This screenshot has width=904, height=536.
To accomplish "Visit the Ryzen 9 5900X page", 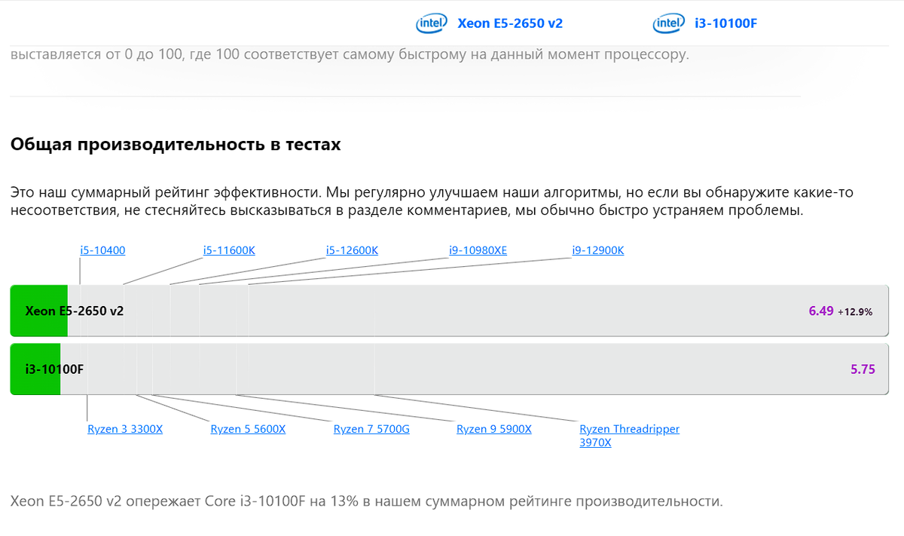I will click(494, 429).
